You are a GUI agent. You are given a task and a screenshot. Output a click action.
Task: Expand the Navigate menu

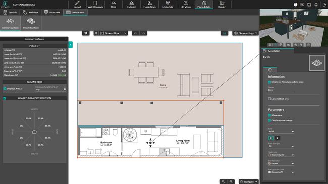pos(248,181)
